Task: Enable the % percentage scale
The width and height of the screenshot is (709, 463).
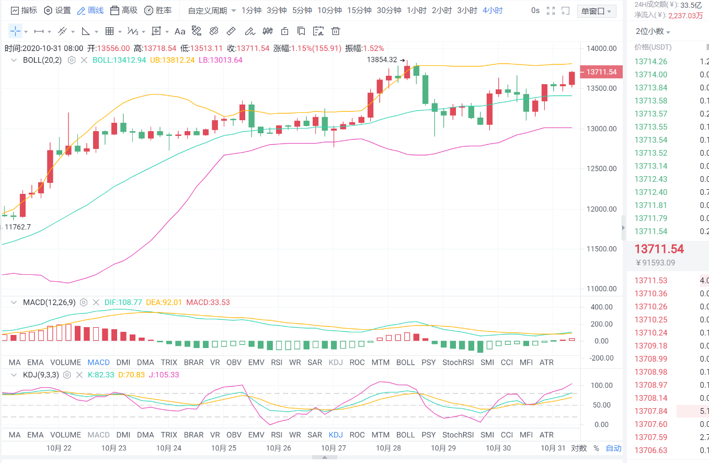Action: point(596,448)
